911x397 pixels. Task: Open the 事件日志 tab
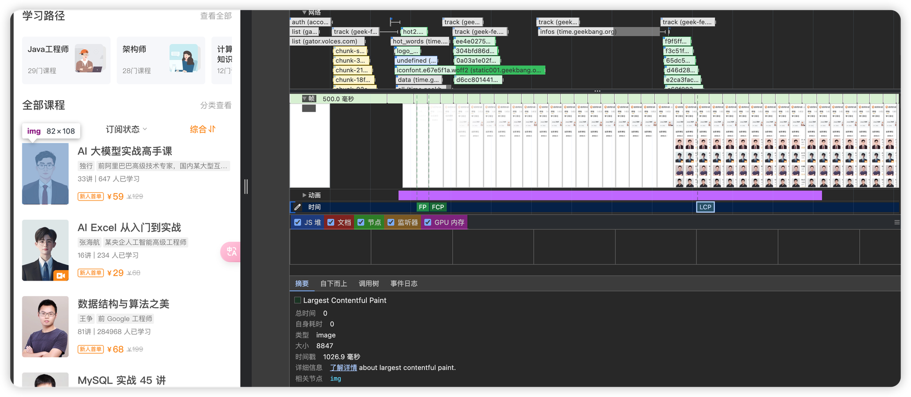pos(403,284)
